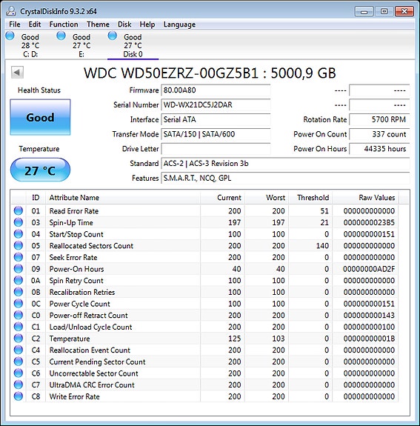Click the Temperature attribute status orb
420x426 pixels.
click(x=19, y=339)
